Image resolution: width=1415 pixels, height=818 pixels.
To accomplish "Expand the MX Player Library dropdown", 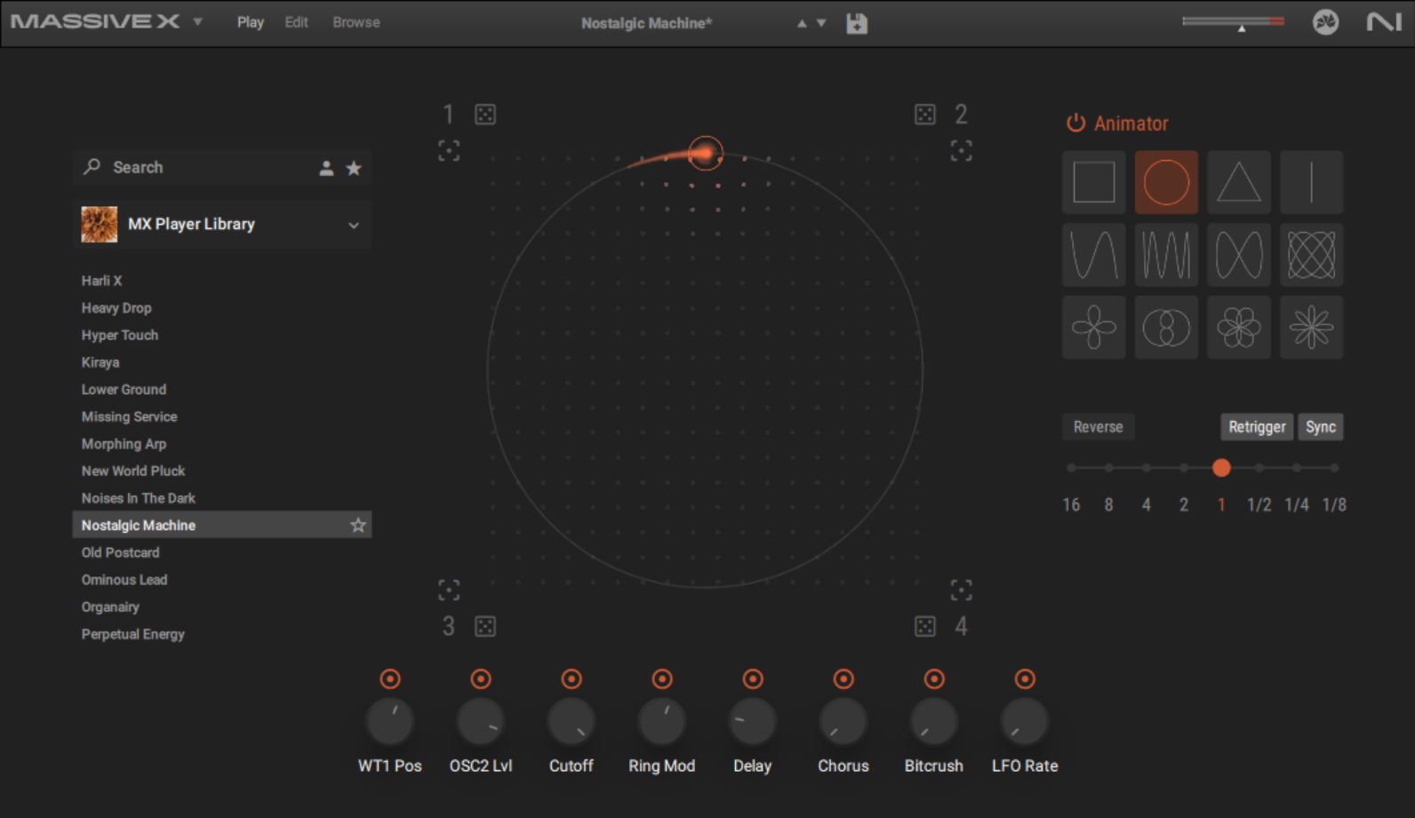I will point(354,225).
